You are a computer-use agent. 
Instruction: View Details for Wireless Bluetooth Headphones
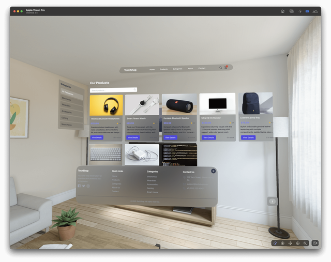(97, 137)
